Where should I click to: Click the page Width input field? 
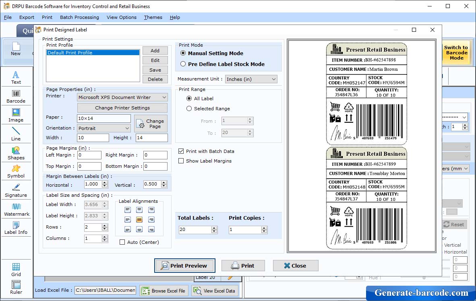click(x=93, y=138)
